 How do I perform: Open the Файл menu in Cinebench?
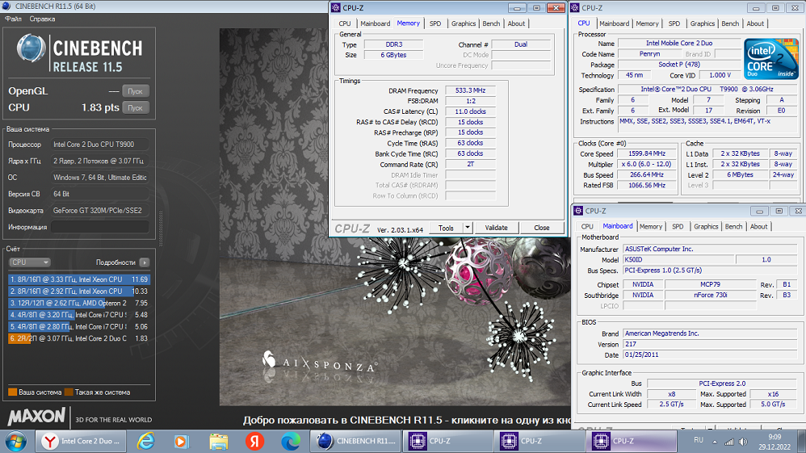[x=14, y=19]
